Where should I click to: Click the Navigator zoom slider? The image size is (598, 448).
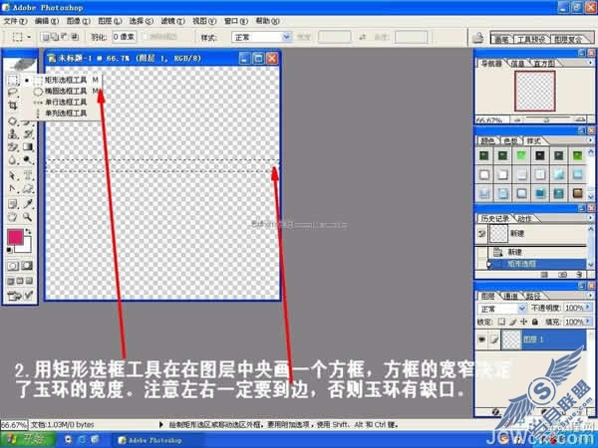[546, 120]
